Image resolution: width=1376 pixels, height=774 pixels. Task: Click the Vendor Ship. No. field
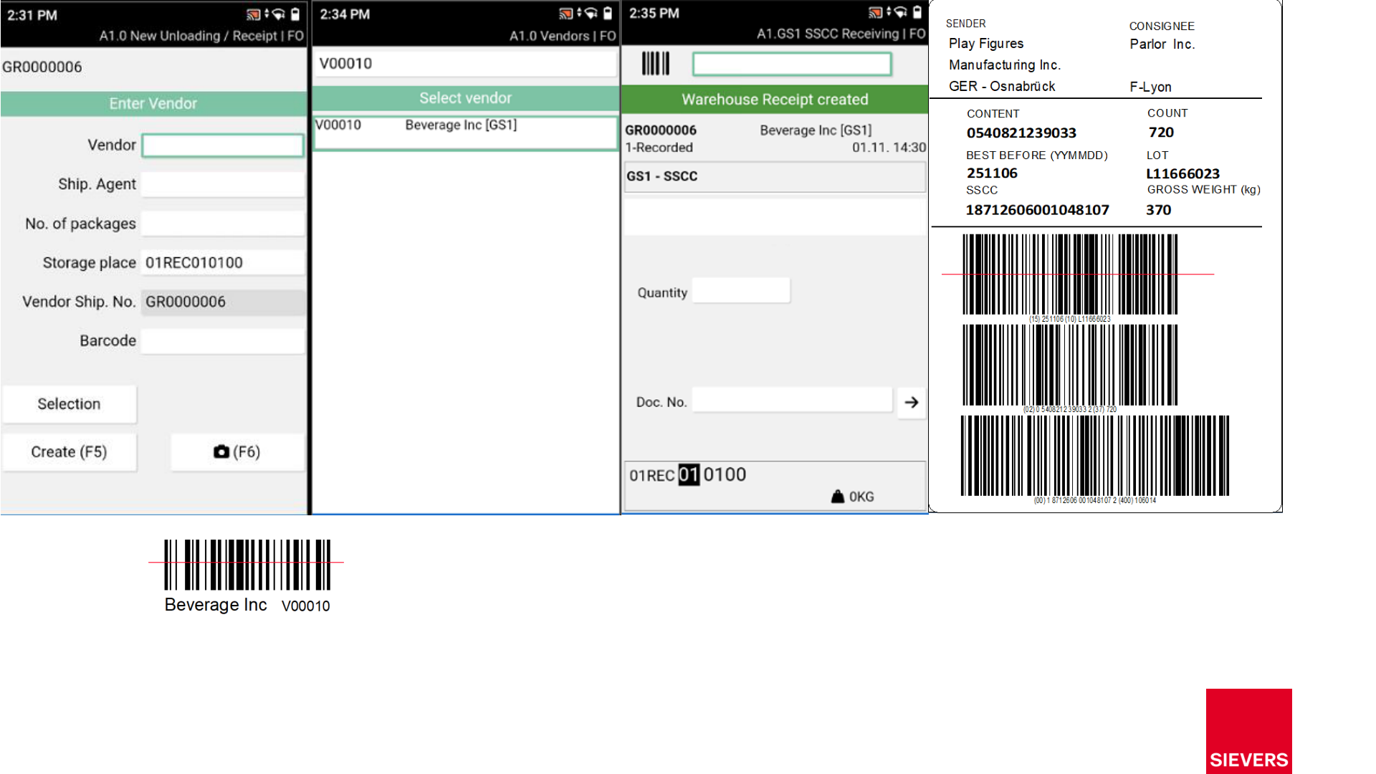tap(223, 302)
